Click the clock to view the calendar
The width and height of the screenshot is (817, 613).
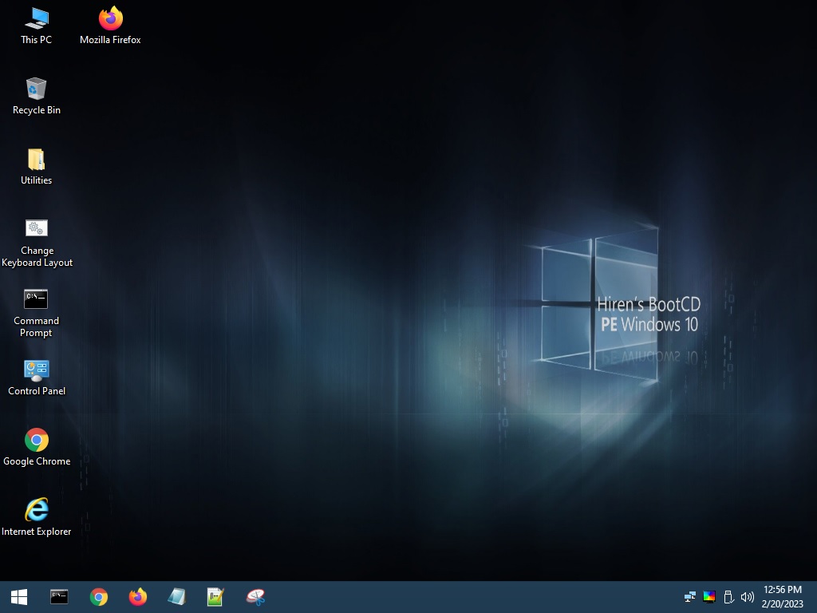pyautogui.click(x=783, y=596)
